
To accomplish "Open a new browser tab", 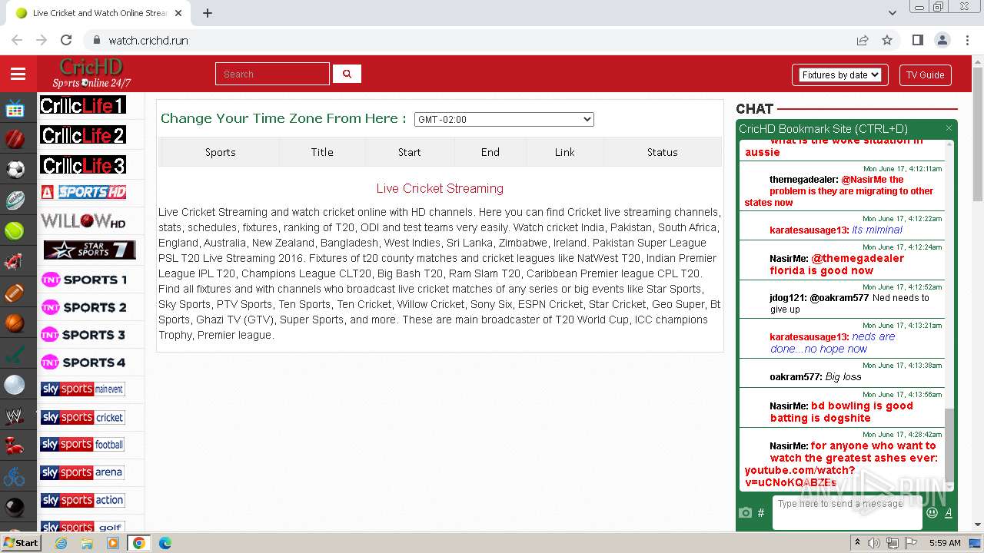I will tap(208, 13).
